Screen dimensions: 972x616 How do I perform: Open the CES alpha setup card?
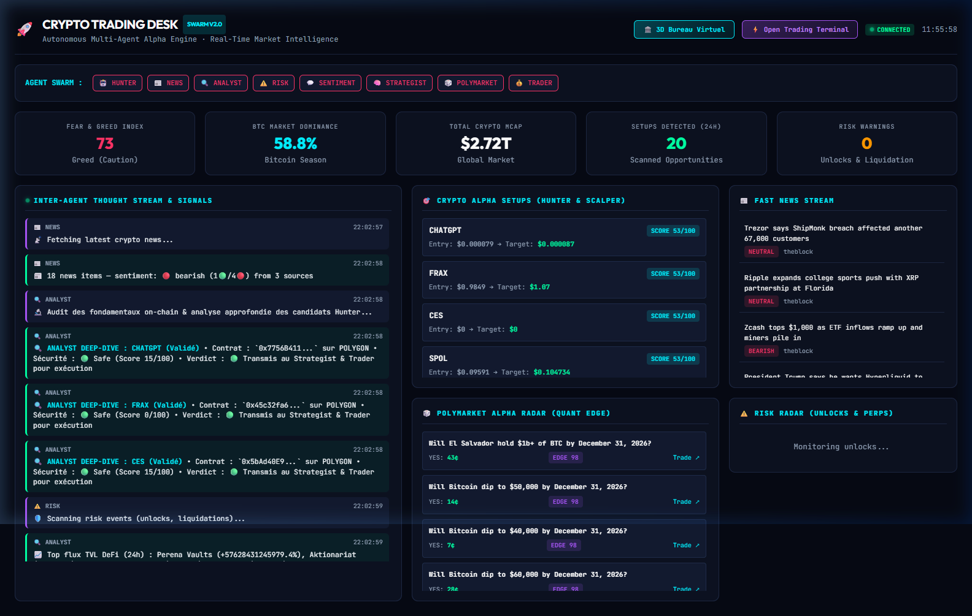pos(564,322)
